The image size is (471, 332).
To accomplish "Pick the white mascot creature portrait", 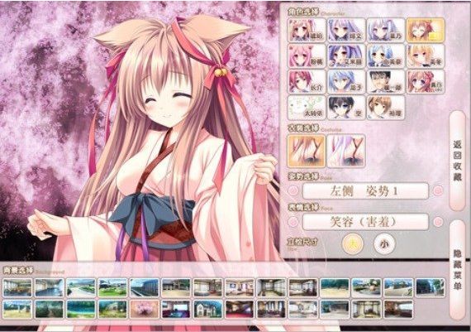I will click(307, 108).
